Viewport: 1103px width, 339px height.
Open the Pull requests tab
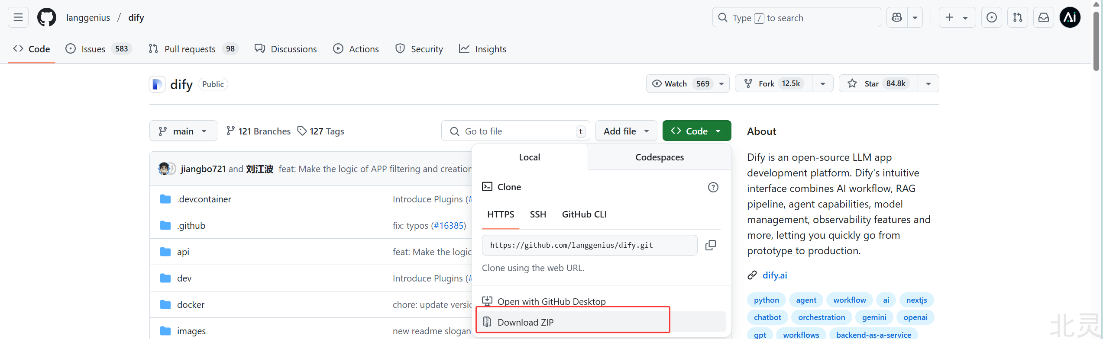coord(193,49)
